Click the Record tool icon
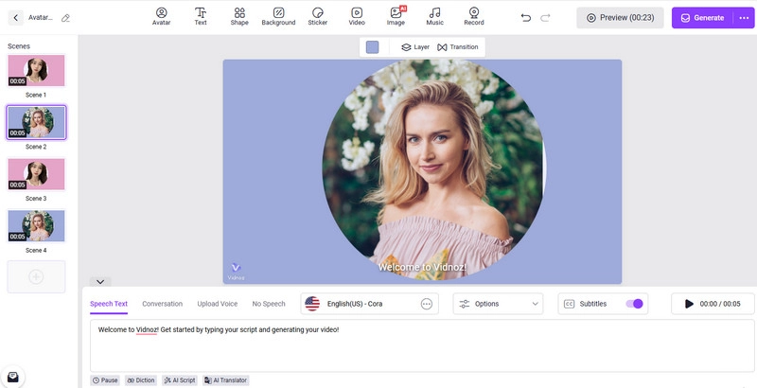The height and width of the screenshot is (388, 757). pos(473,16)
